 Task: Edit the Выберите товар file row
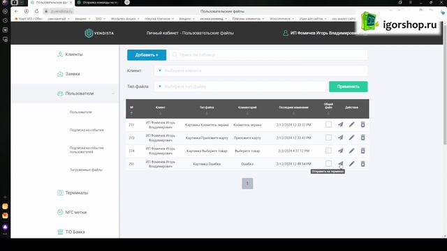(351, 151)
